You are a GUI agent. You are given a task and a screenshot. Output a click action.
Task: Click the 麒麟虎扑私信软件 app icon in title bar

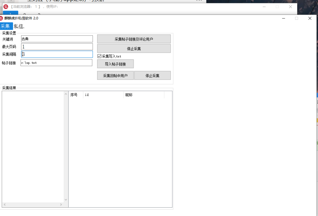(x=2, y=18)
